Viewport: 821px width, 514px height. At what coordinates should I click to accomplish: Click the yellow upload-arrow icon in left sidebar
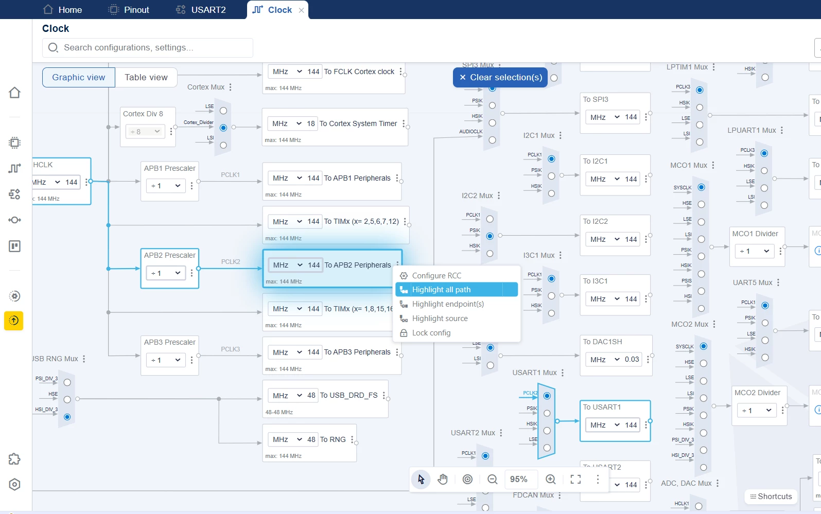click(14, 321)
